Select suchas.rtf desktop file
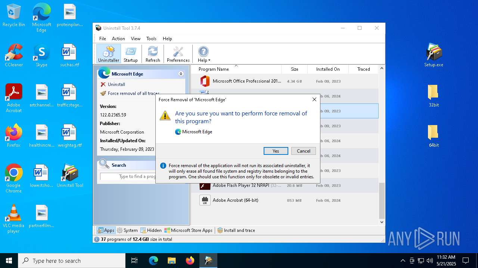This screenshot has width=478, height=268. pyautogui.click(x=70, y=55)
